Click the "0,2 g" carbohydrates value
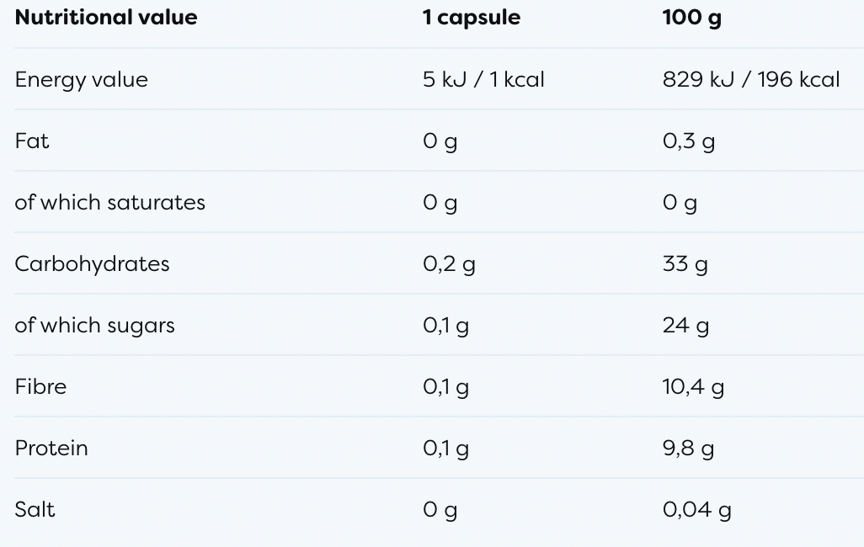This screenshot has height=547, width=864. pos(449,264)
